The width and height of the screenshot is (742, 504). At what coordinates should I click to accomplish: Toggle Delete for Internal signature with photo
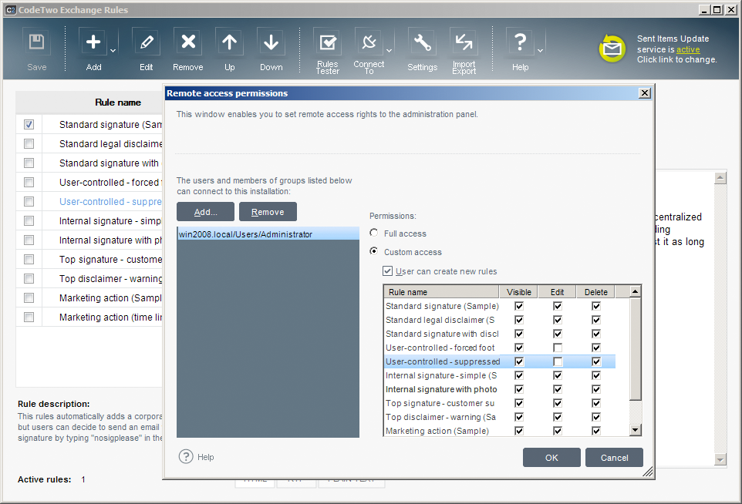coord(596,389)
